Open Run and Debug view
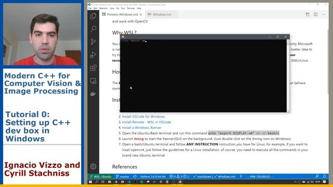Screen dimensions: 333x187 pyautogui.click(x=93, y=55)
